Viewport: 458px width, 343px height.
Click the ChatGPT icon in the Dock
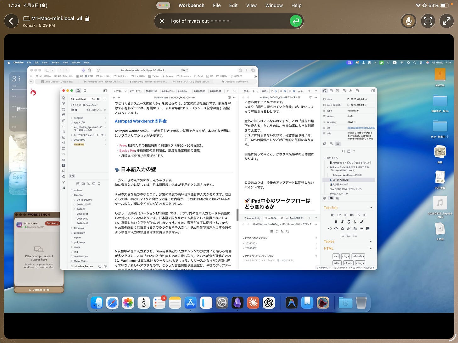pyautogui.click(x=269, y=303)
